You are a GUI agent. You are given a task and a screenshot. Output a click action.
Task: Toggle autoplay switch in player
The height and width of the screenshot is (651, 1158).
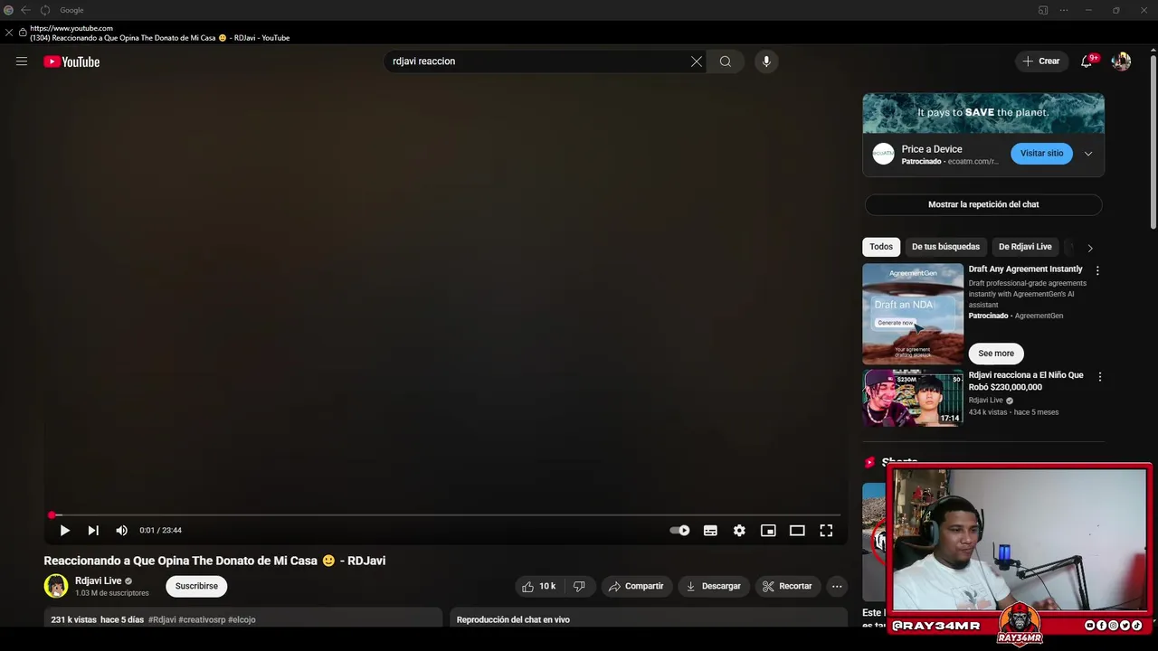679,531
